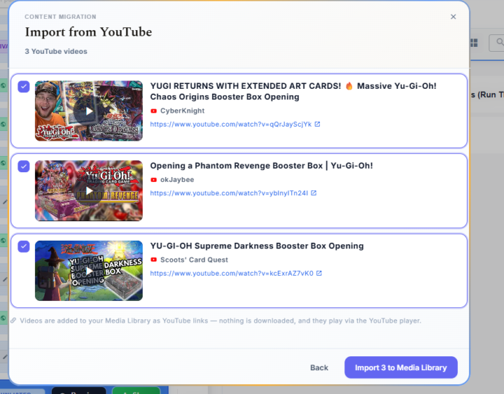Click the Scoots' Card Quest channel name
Viewport: 504px width, 394px height.
[194, 260]
